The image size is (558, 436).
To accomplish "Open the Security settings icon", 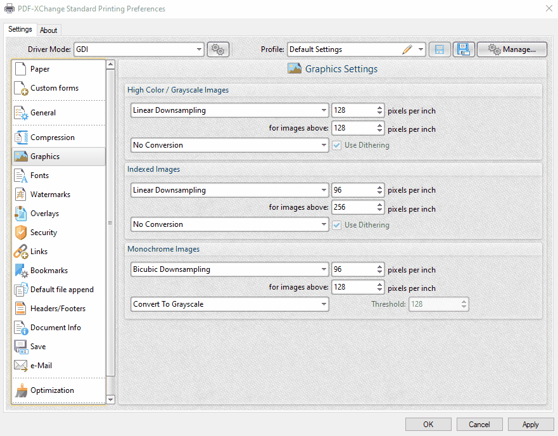I will point(20,232).
